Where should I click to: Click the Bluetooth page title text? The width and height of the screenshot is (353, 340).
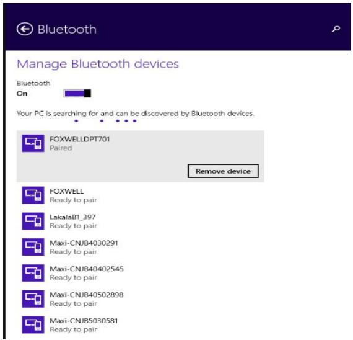[x=67, y=29]
